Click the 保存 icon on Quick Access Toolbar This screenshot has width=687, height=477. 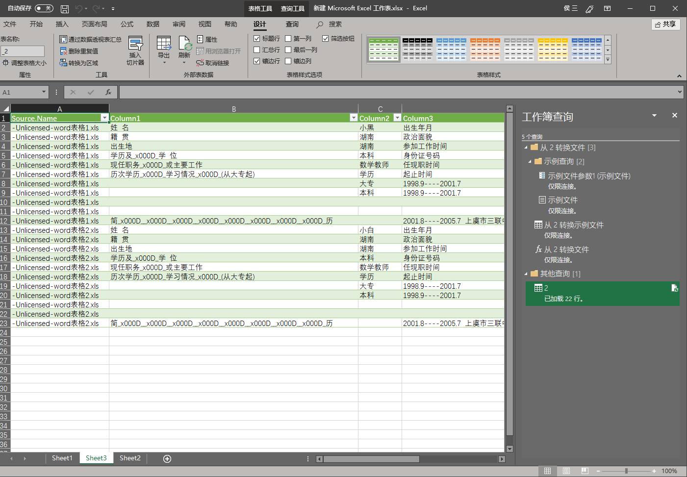point(64,8)
